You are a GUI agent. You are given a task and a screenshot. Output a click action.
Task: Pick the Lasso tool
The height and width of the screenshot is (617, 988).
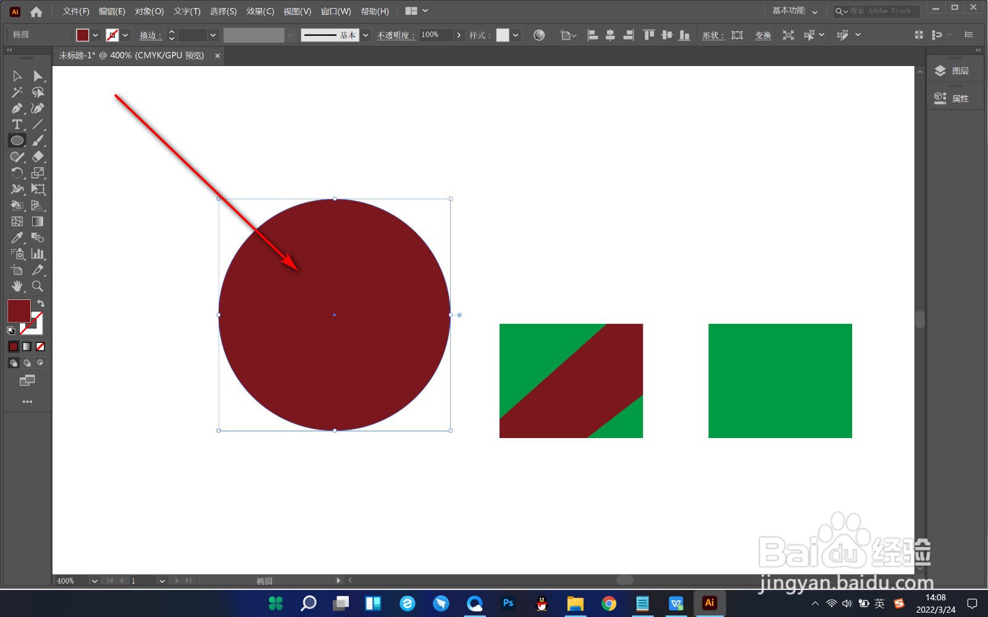[38, 92]
